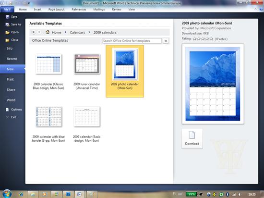Viewport: 264px width, 198px height.
Task: Switch to the Home ribbon tab
Action: point(23,10)
